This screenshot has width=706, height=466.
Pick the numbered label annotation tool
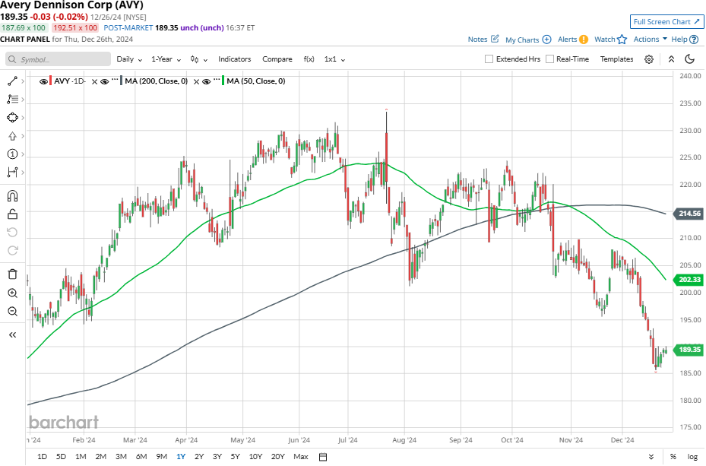click(x=13, y=154)
